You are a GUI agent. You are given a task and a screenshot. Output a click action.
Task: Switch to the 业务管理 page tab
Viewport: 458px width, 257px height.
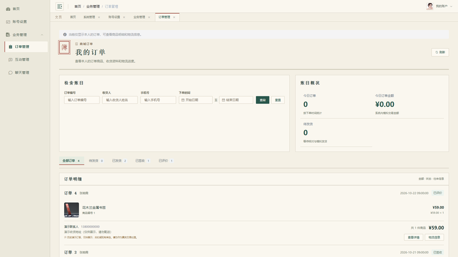point(139,17)
